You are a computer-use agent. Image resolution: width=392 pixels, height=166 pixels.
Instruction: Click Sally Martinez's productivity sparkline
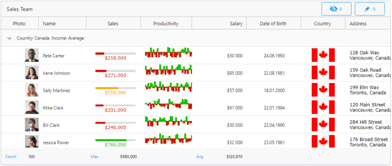(x=168, y=87)
